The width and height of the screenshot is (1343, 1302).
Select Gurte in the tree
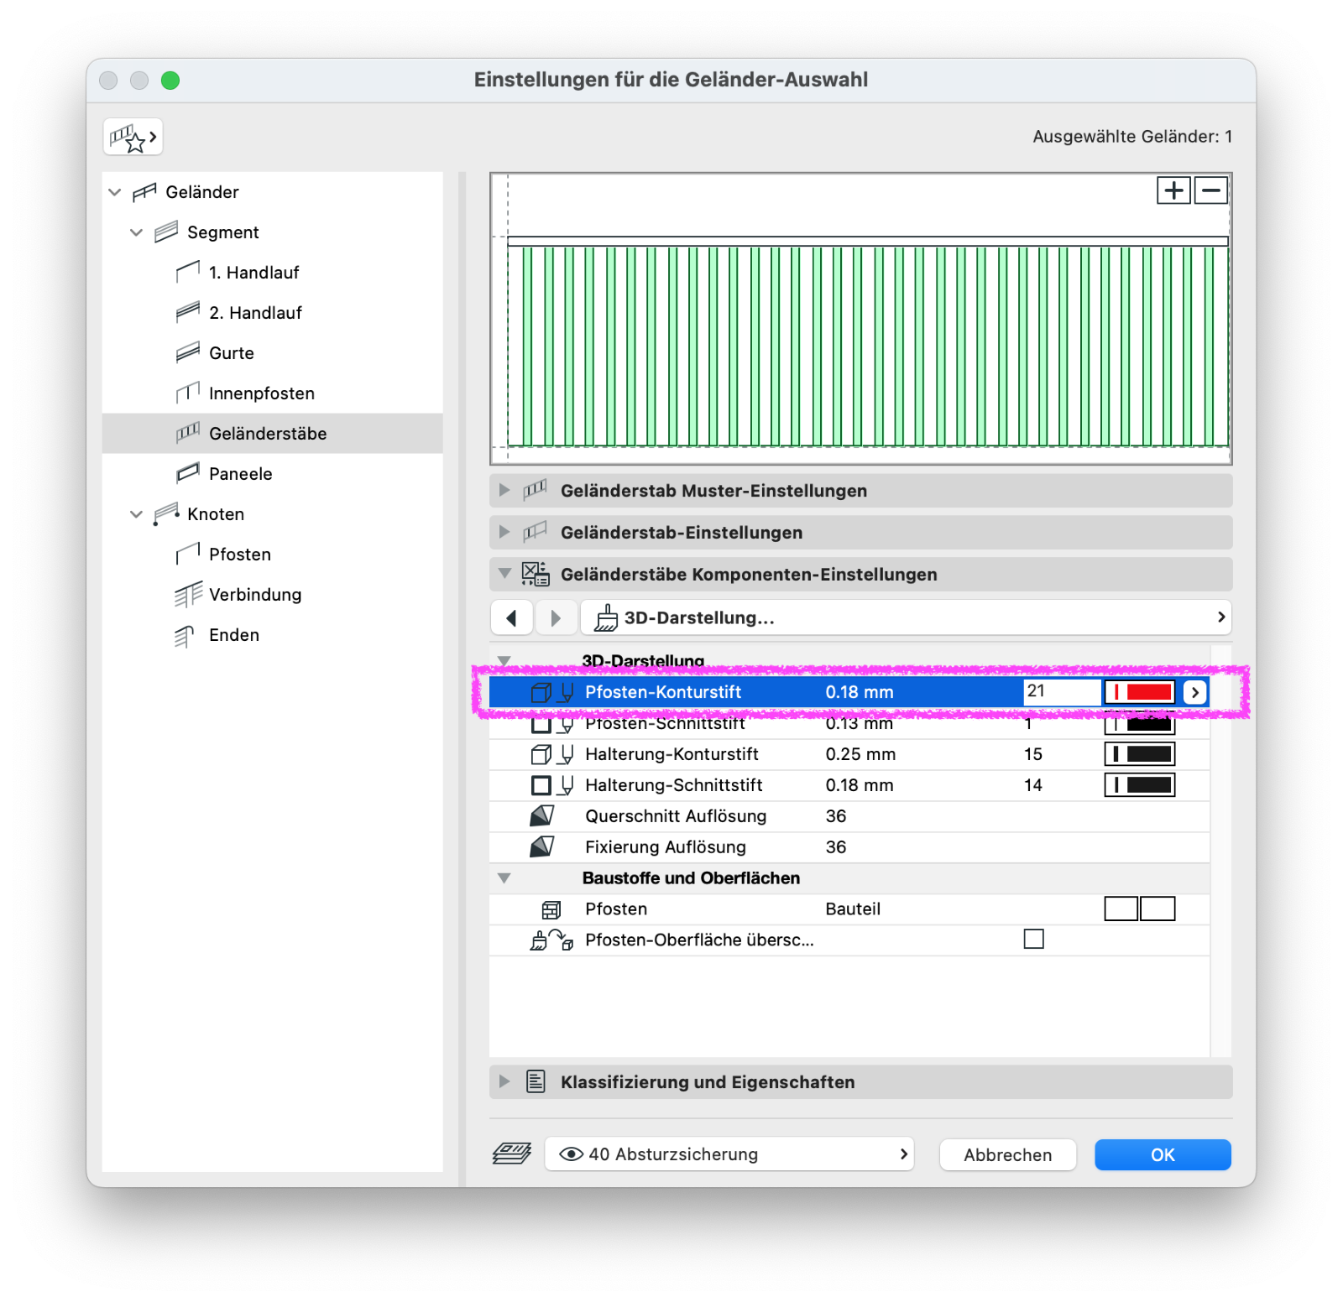232,353
